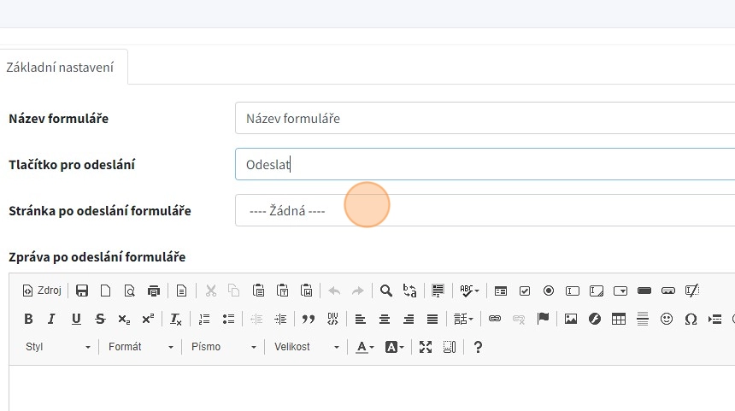Insert a checkbox form field
This screenshot has height=411, width=735.
(x=525, y=291)
